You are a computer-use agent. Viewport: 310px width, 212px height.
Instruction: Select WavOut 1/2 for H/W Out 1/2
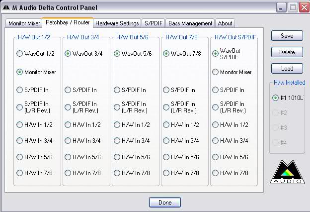point(20,54)
